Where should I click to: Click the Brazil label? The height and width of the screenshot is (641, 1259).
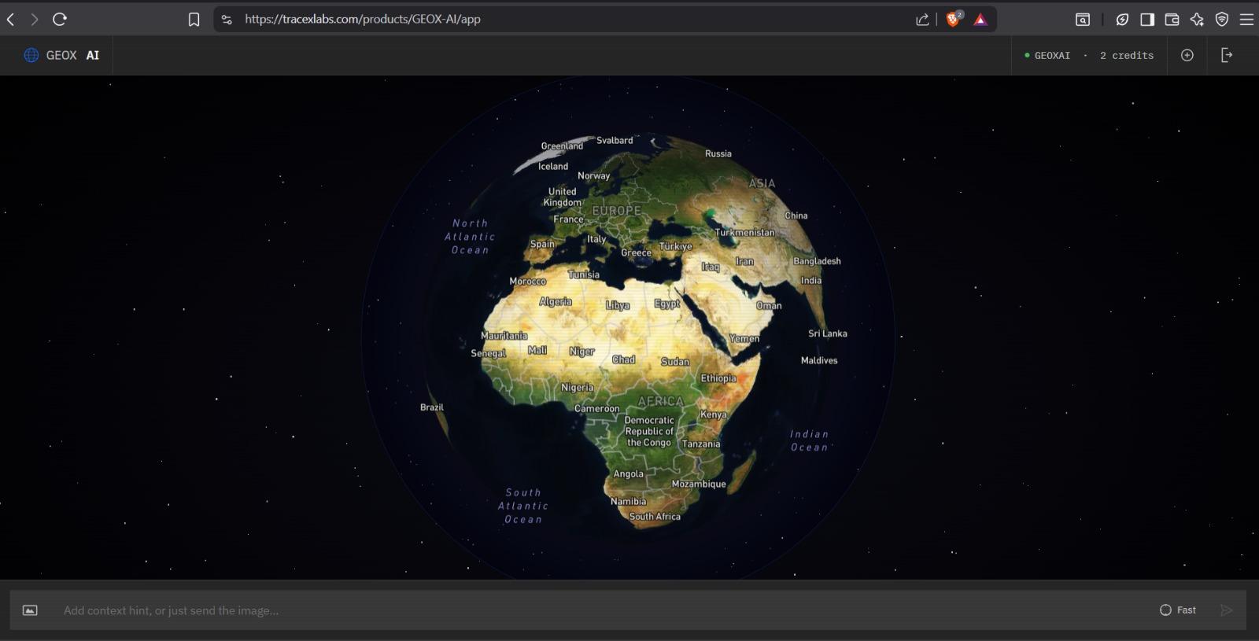pos(432,407)
